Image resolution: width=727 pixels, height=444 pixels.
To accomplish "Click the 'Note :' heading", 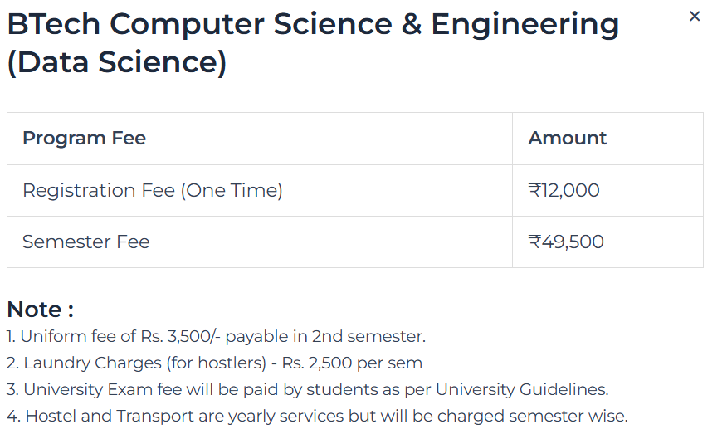I will (x=41, y=310).
